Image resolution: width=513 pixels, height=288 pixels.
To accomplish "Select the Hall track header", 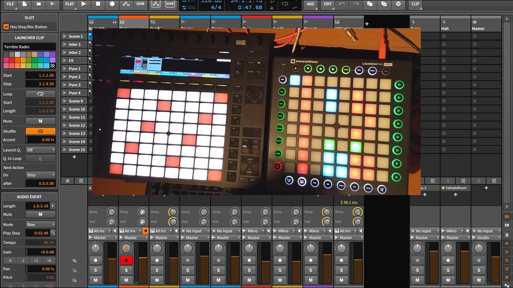I will coord(455,24).
